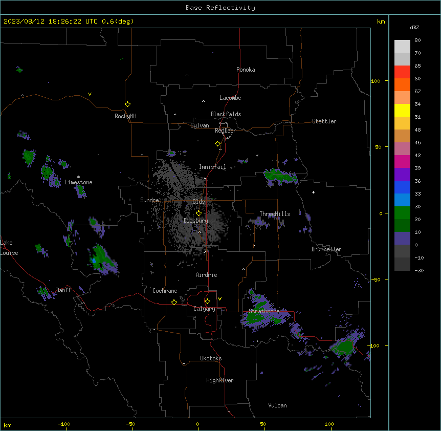
Task: Click the Vulcan town label
Action: [278, 405]
